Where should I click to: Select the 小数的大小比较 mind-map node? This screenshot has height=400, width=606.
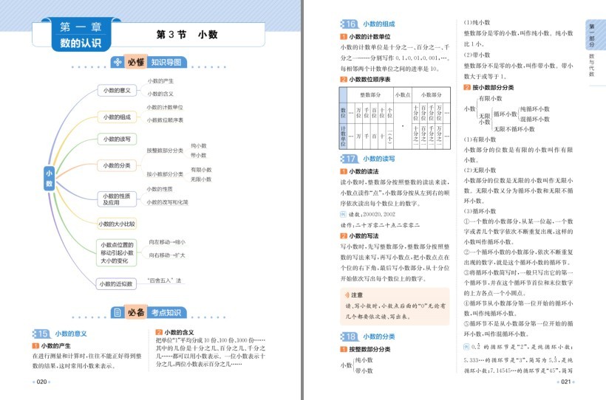tap(117, 224)
